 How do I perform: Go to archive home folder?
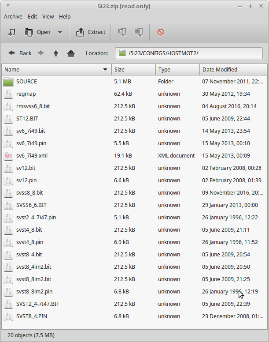click(71, 53)
